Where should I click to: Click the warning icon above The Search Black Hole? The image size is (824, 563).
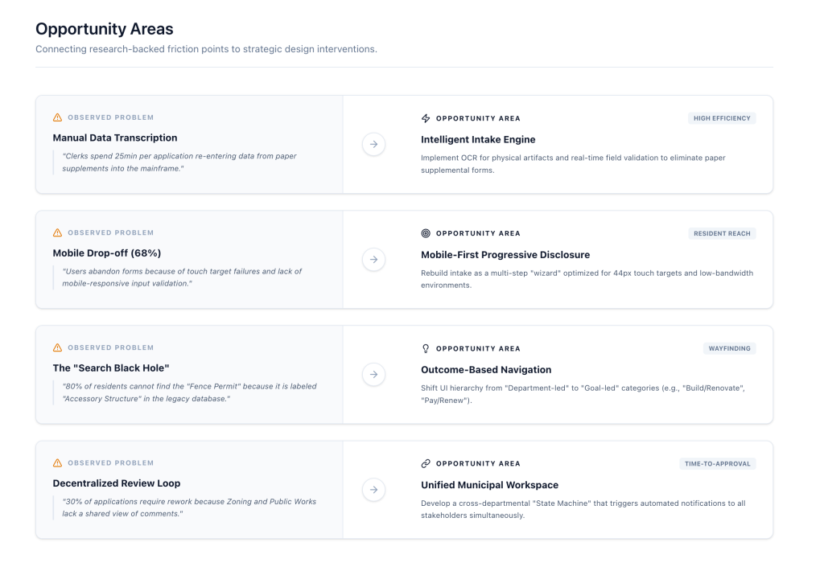(57, 347)
